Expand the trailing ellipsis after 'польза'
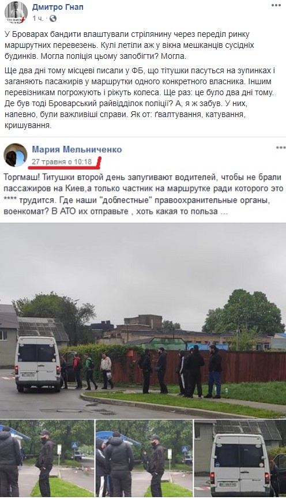 point(224,212)
